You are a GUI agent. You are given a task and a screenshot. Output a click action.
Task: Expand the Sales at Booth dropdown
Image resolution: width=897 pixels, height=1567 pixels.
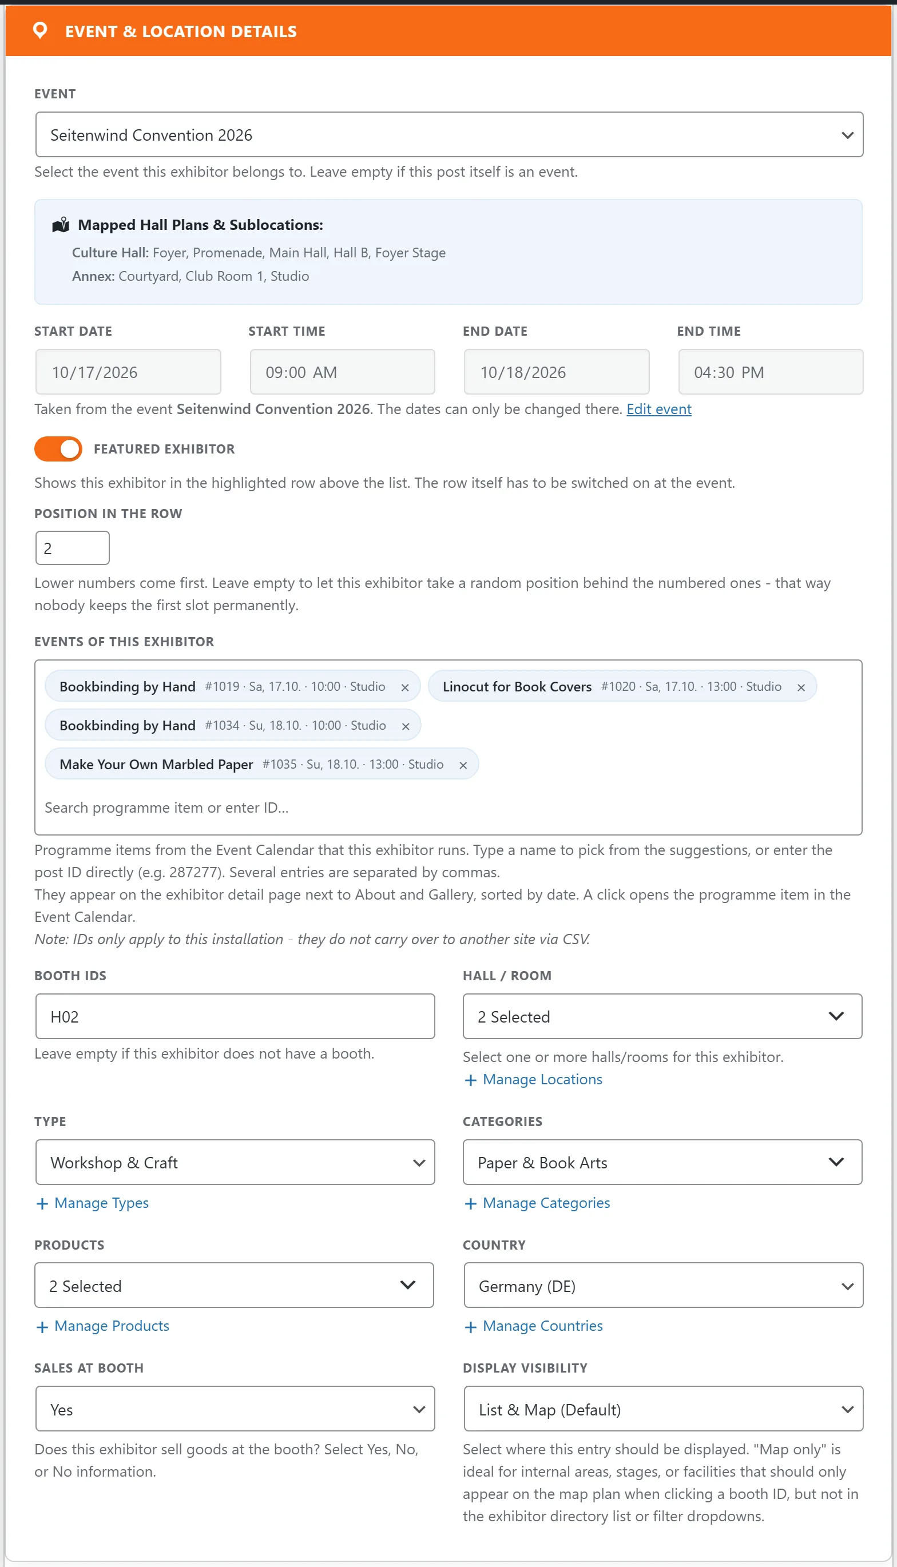click(235, 1408)
